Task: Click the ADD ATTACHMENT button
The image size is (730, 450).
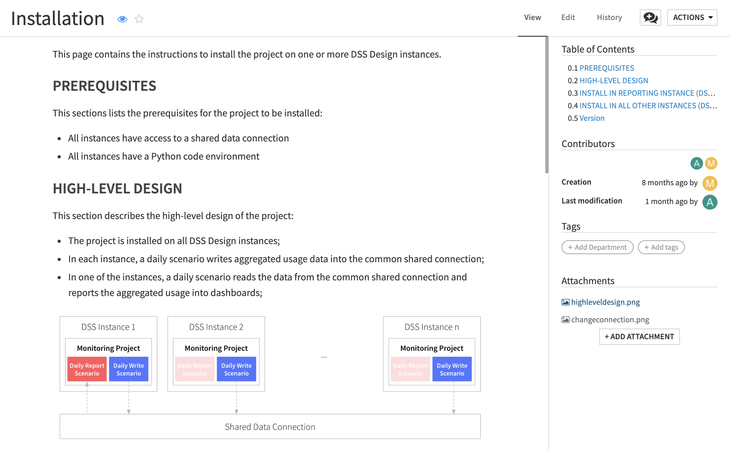Action: click(639, 336)
